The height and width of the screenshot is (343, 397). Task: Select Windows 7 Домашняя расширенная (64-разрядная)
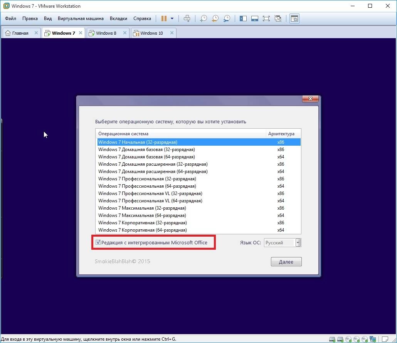click(x=199, y=171)
